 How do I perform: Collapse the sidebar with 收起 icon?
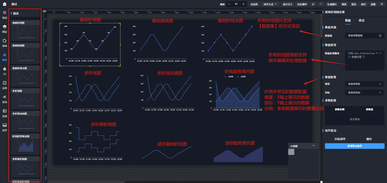pyautogui.click(x=5, y=14)
